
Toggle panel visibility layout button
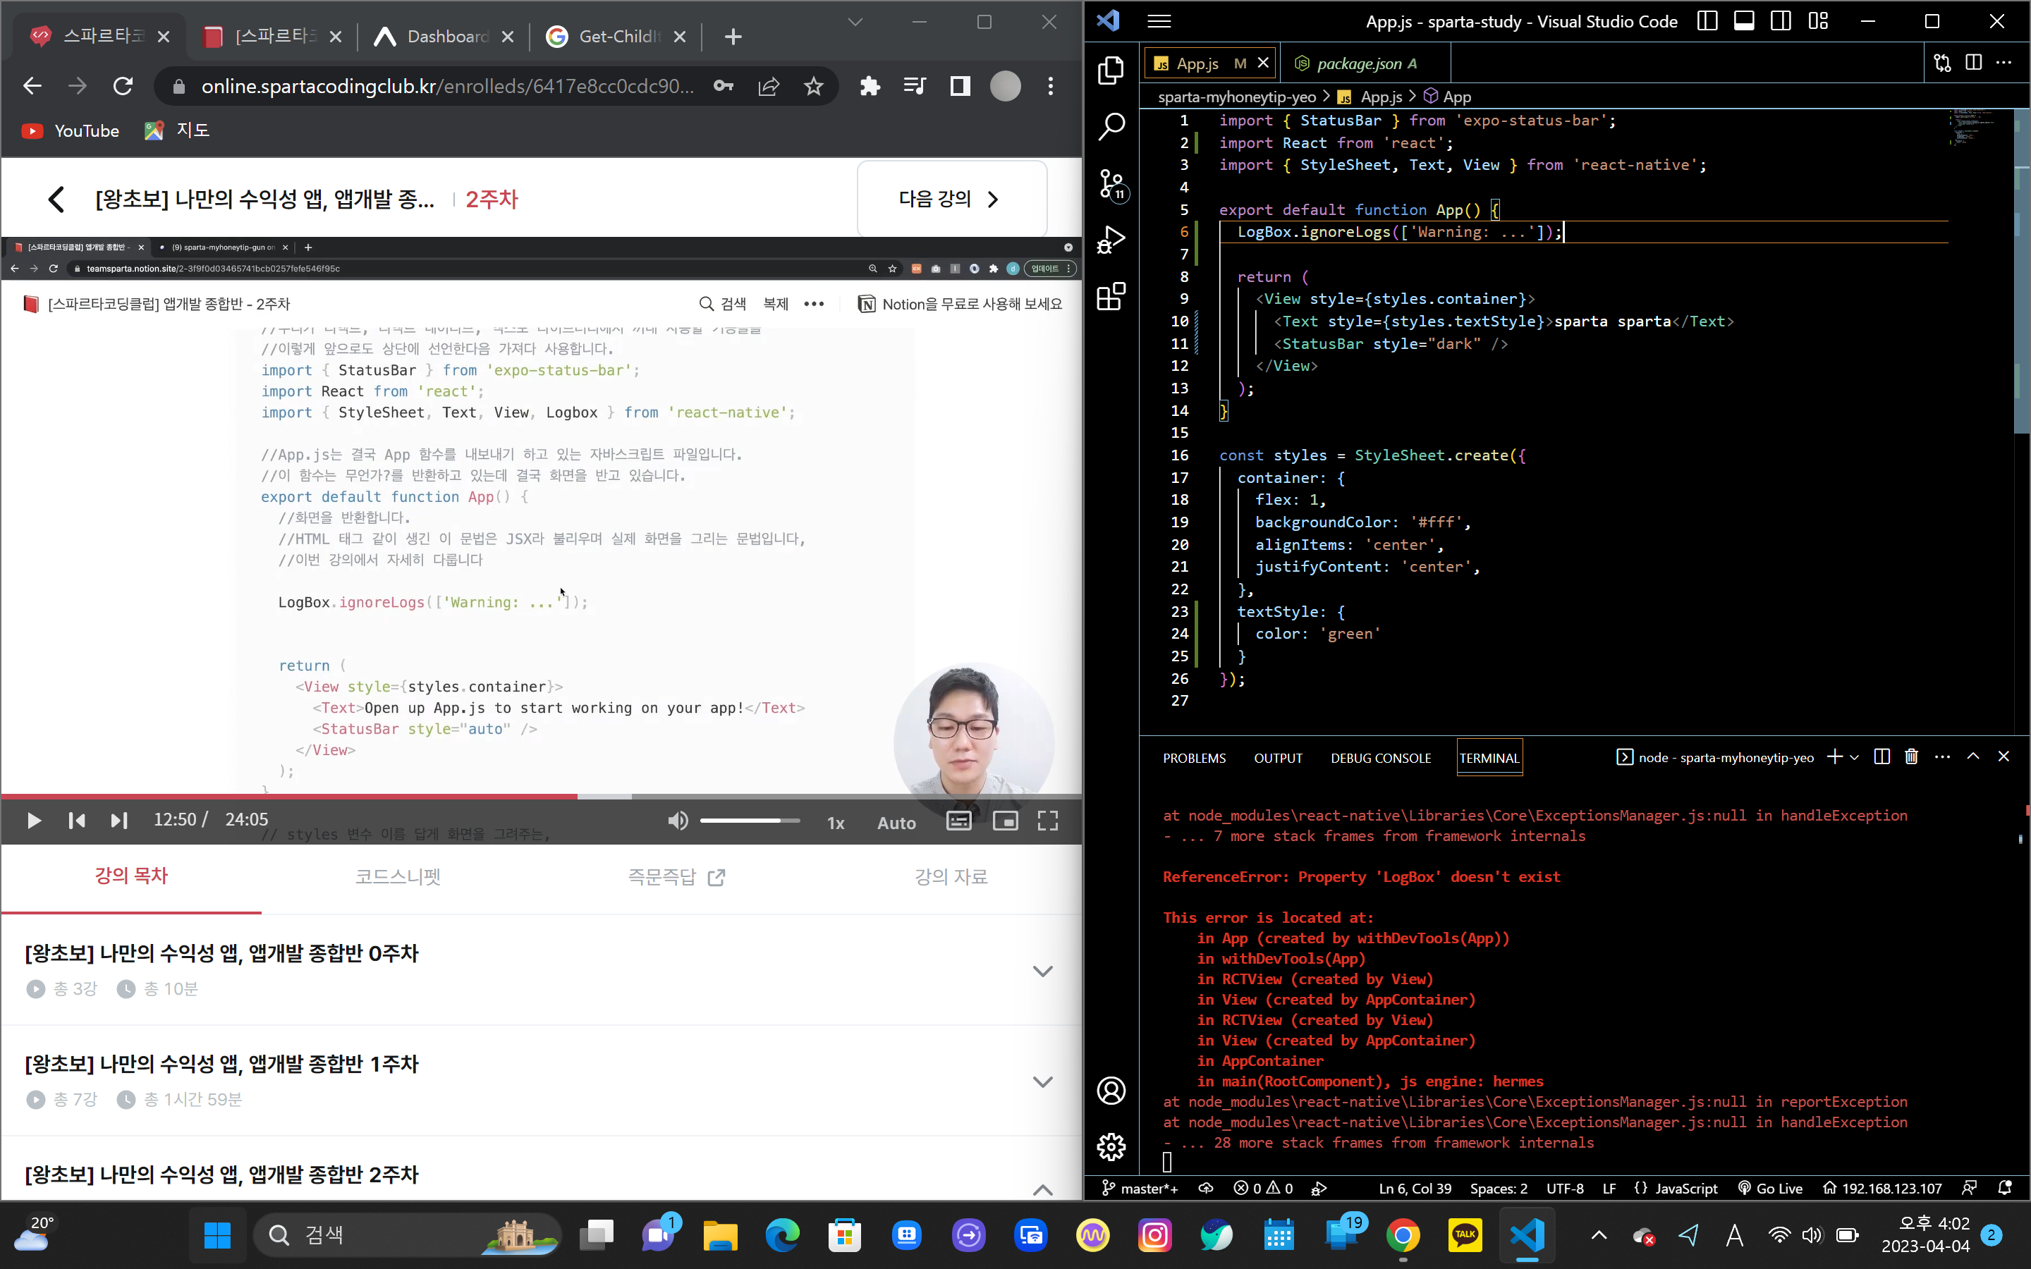[1744, 21]
